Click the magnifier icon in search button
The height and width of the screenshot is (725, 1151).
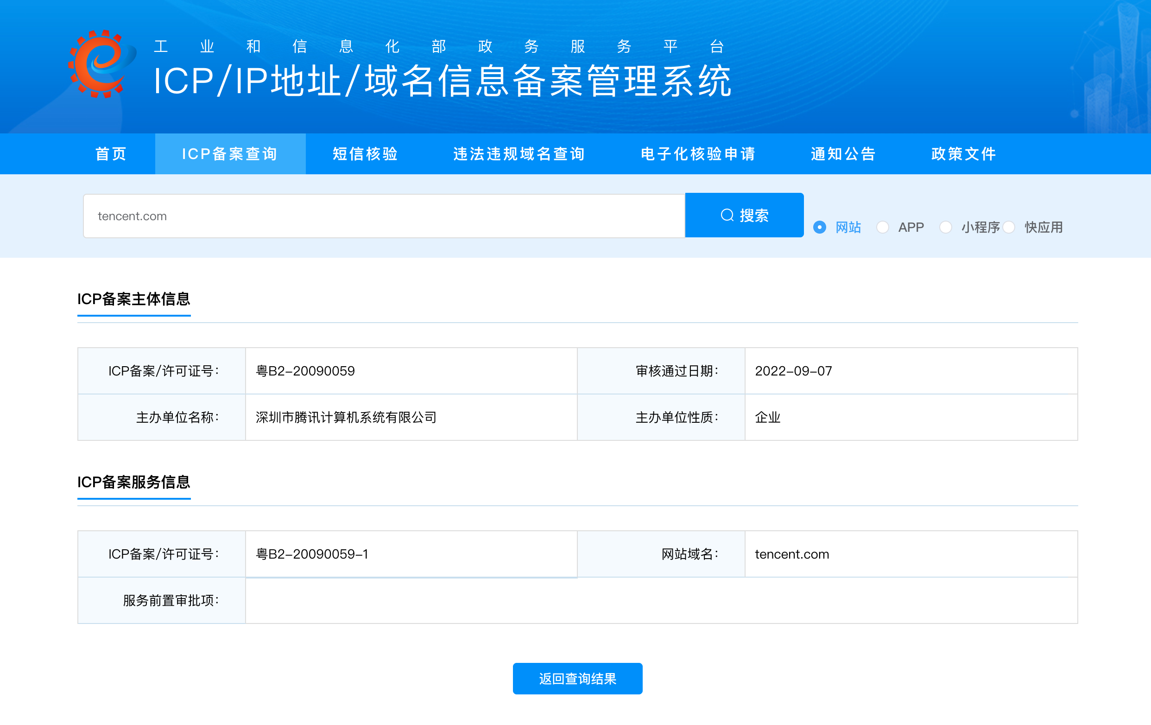tap(727, 215)
